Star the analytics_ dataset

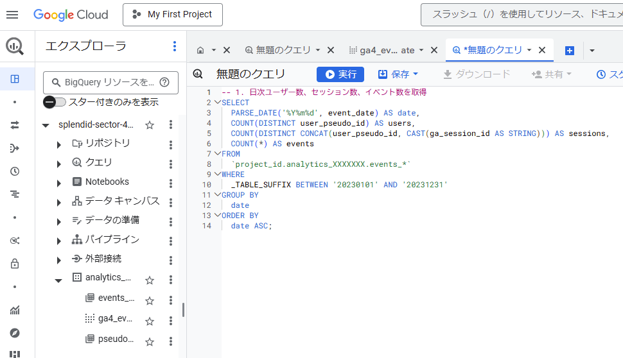click(x=150, y=280)
